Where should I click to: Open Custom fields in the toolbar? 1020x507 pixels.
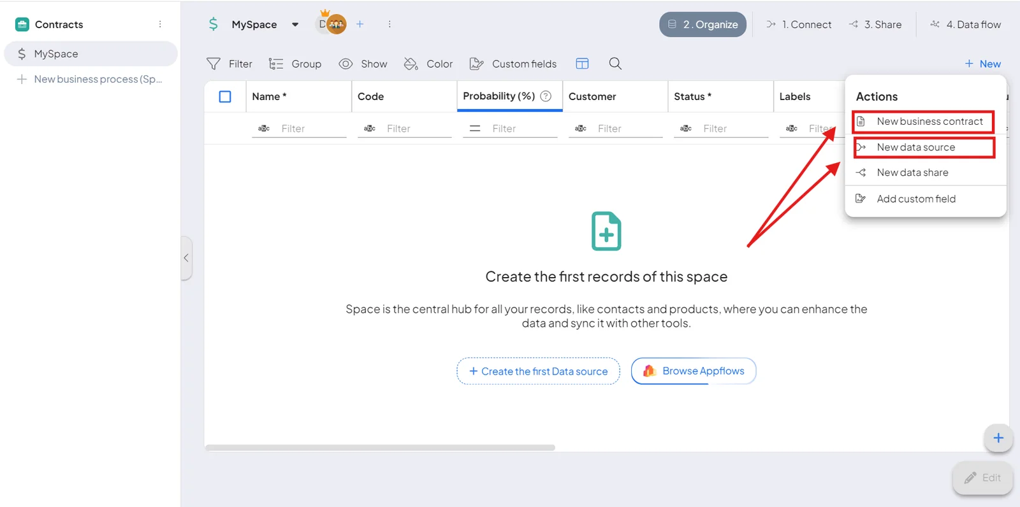[513, 64]
